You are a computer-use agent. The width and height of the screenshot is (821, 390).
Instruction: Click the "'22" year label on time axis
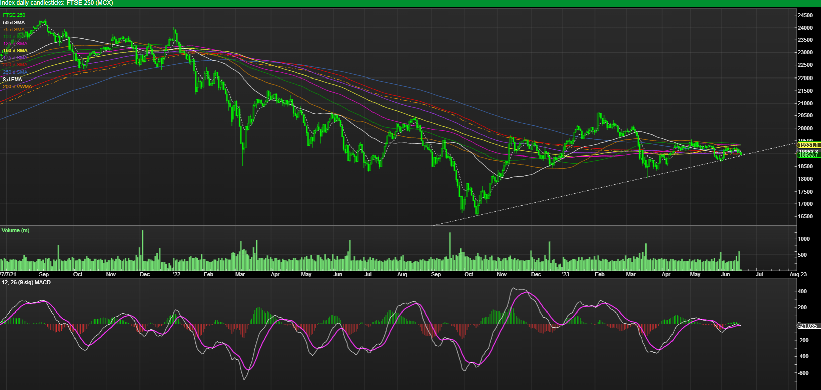tap(176, 274)
